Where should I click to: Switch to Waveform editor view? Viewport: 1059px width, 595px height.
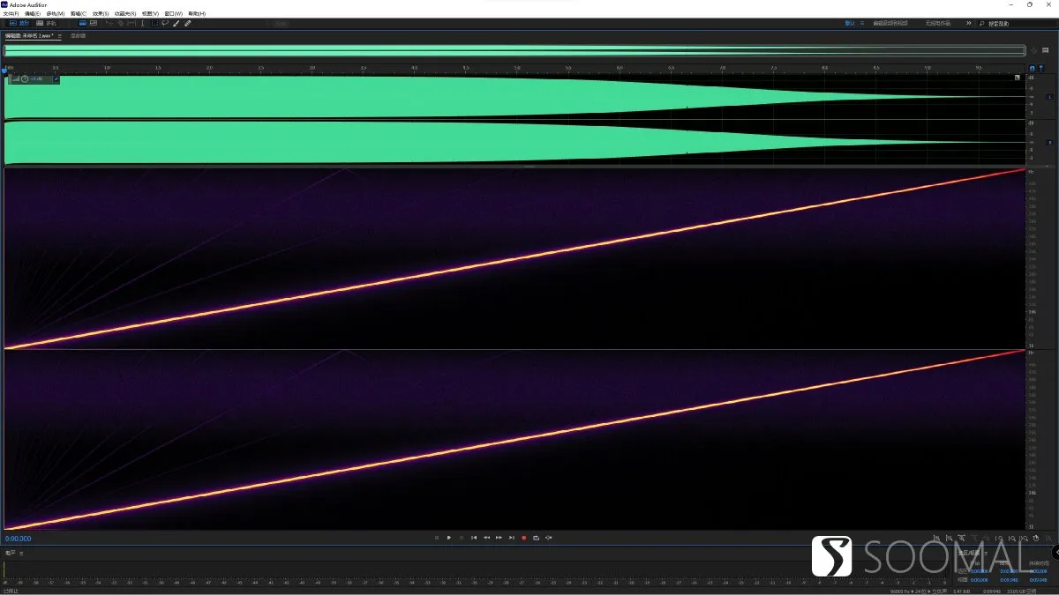(x=19, y=23)
